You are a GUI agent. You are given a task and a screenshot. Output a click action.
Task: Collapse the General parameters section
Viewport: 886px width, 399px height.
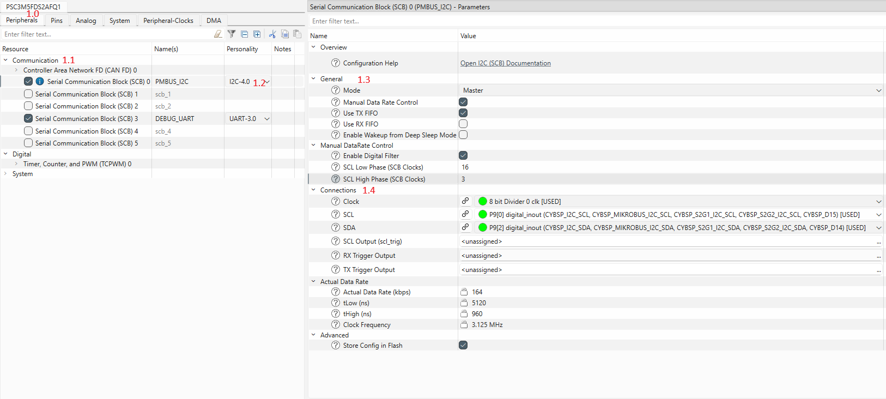[x=313, y=78]
